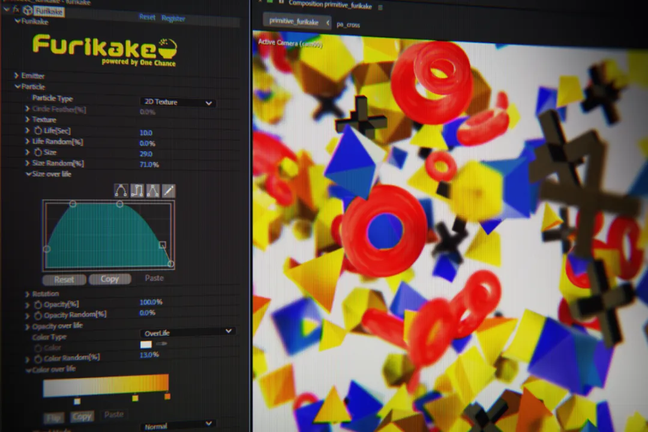Click the Furikake logo banner
The image size is (648, 432).
click(x=105, y=50)
